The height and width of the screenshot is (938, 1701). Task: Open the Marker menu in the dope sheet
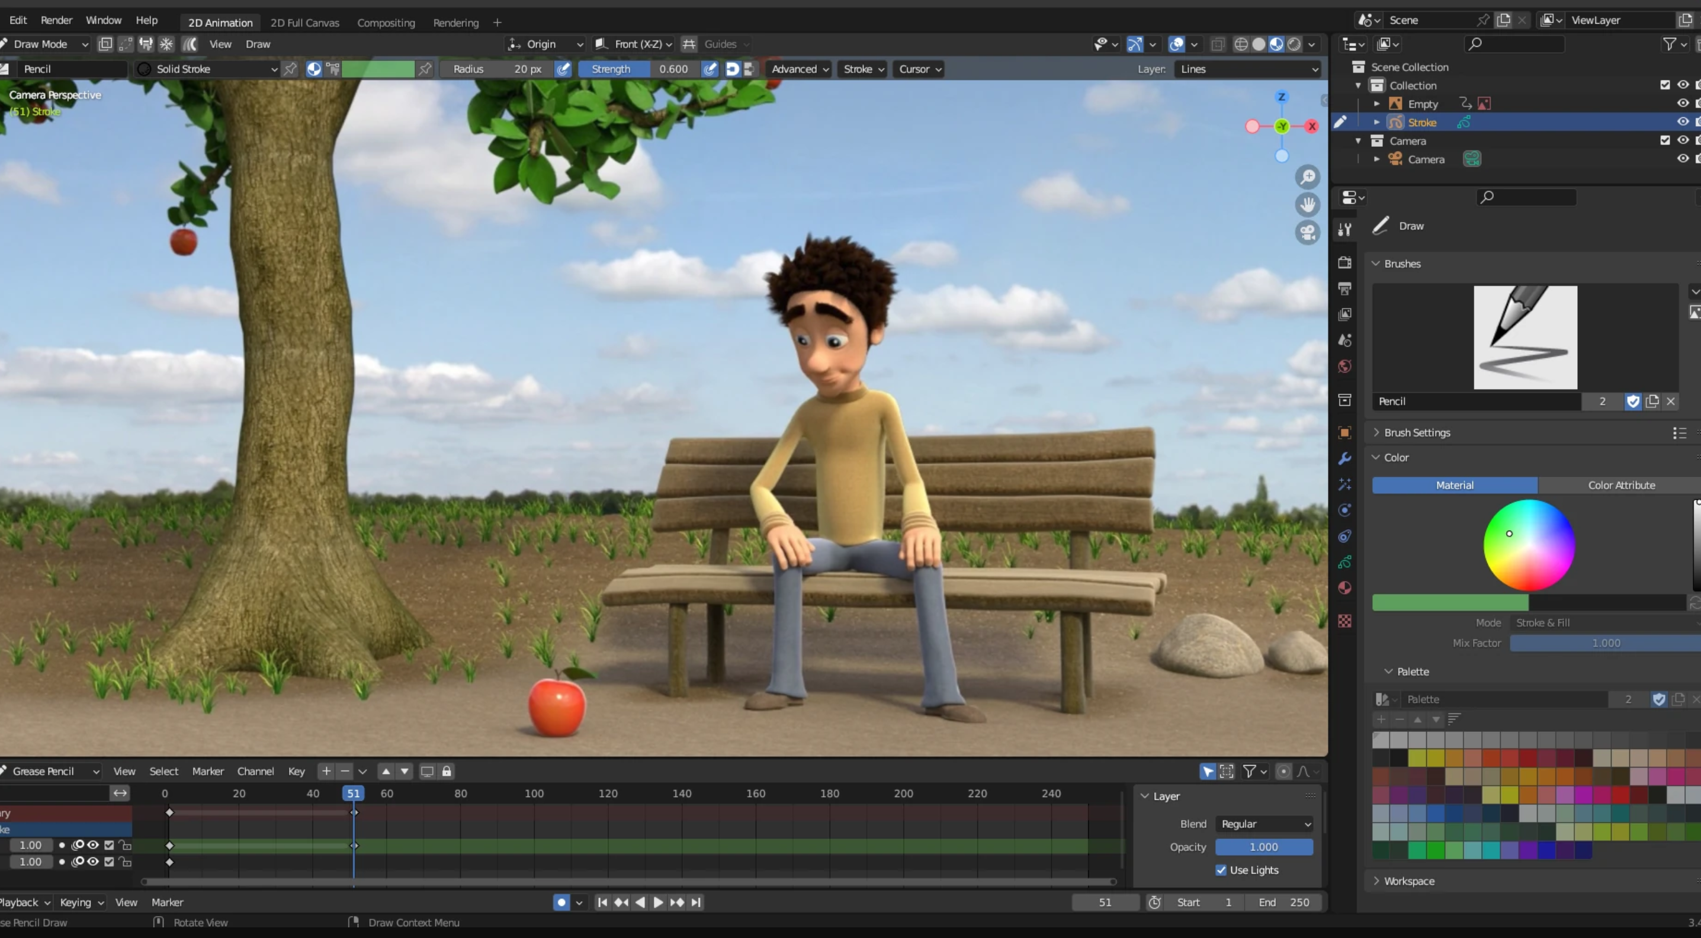tap(207, 771)
